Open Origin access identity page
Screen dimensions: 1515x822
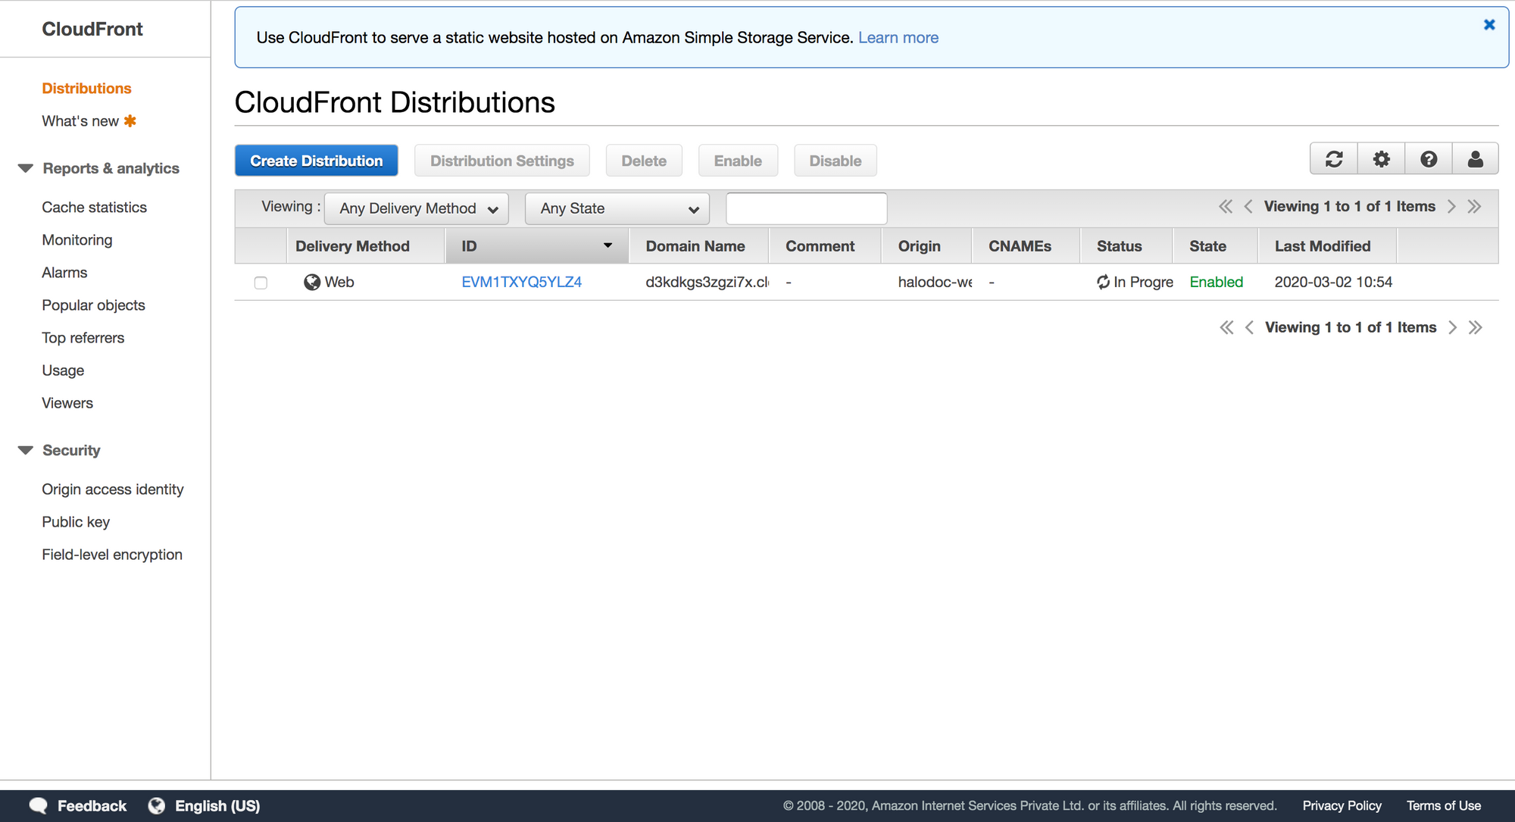pos(112,489)
